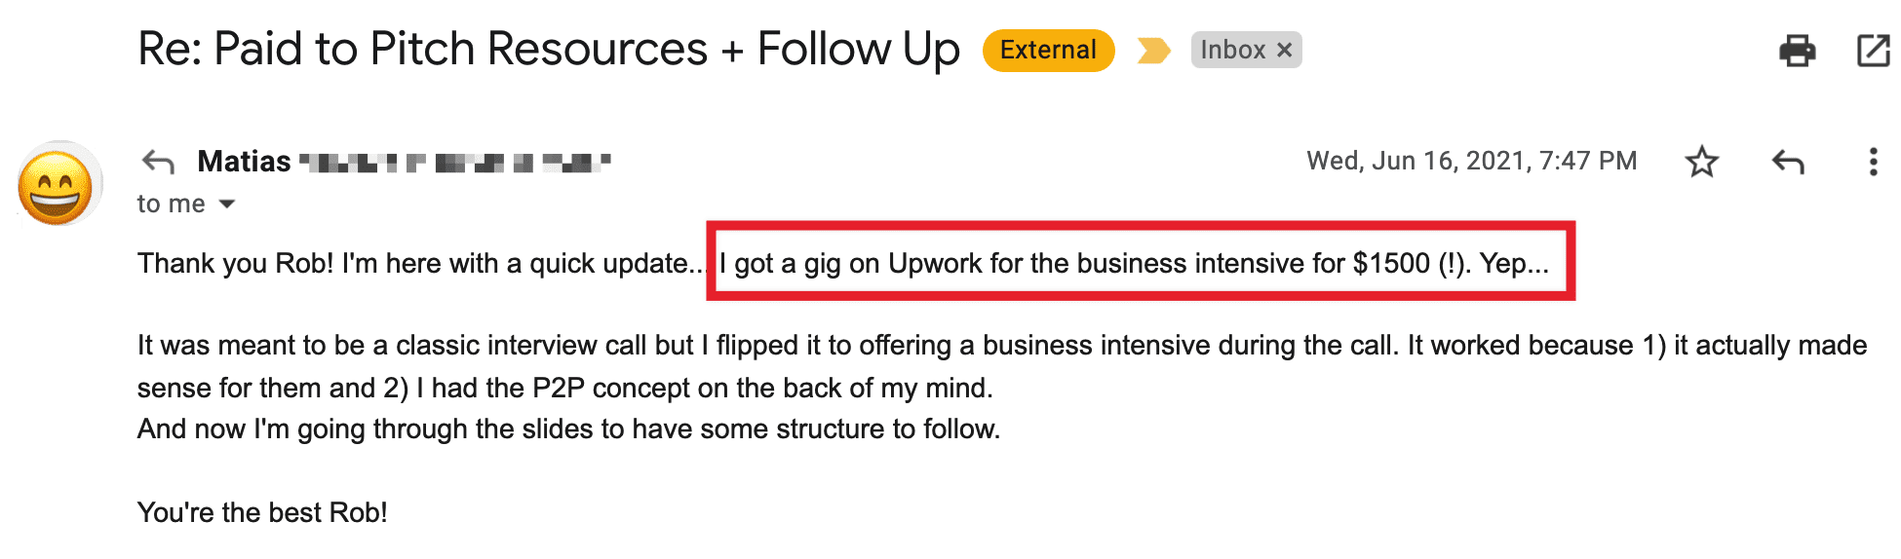Click the Wed, Jun 16, 2021 timestamp
Viewport: 1901px width, 559px height.
1471,162
